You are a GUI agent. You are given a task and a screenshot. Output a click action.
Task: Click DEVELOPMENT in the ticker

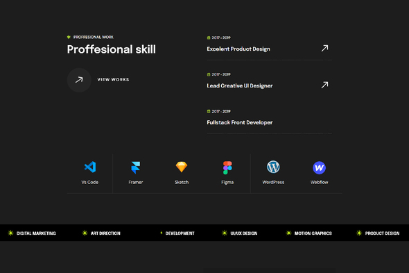[180, 233]
